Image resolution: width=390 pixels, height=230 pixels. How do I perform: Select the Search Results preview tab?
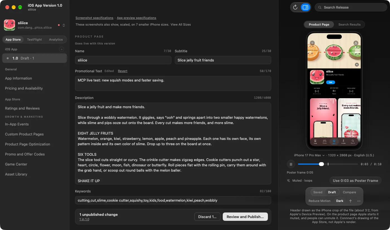tap(349, 24)
